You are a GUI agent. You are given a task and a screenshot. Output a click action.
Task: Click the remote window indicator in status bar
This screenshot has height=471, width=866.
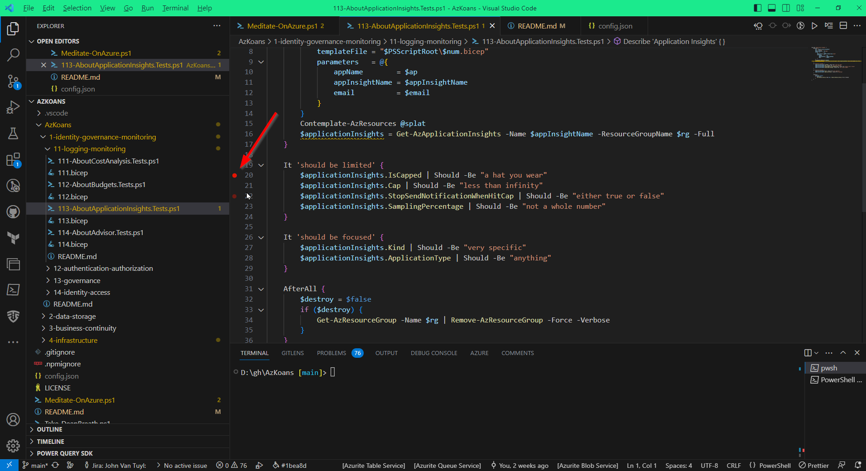click(x=9, y=465)
